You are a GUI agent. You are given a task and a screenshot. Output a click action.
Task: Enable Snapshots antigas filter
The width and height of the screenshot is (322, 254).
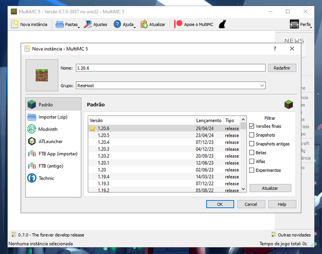point(252,144)
